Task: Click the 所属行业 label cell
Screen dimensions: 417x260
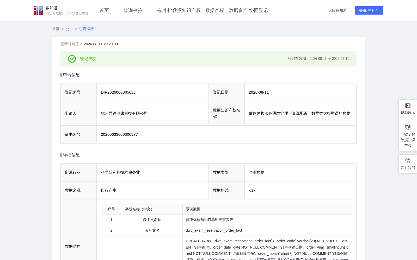Action: click(x=79, y=172)
